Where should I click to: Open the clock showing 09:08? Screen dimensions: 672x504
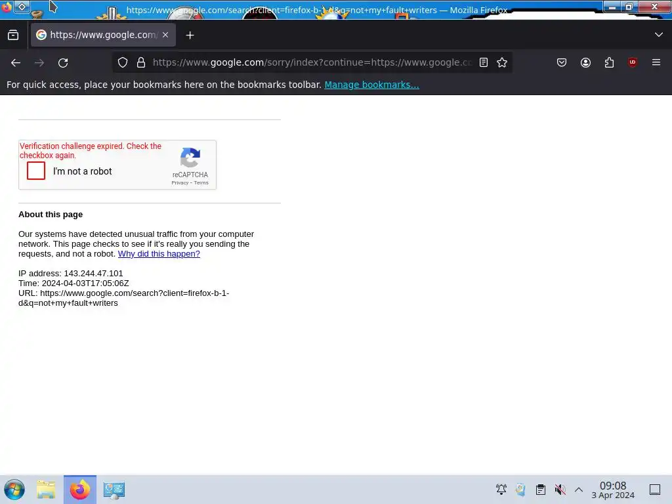(613, 490)
